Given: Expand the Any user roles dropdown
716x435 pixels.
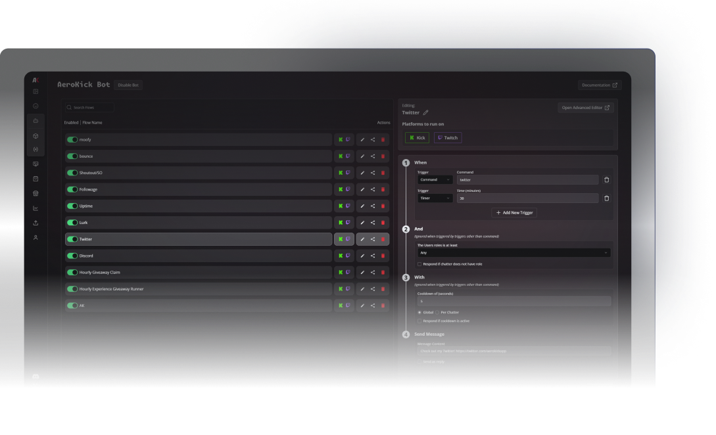Looking at the screenshot, I should [x=513, y=252].
